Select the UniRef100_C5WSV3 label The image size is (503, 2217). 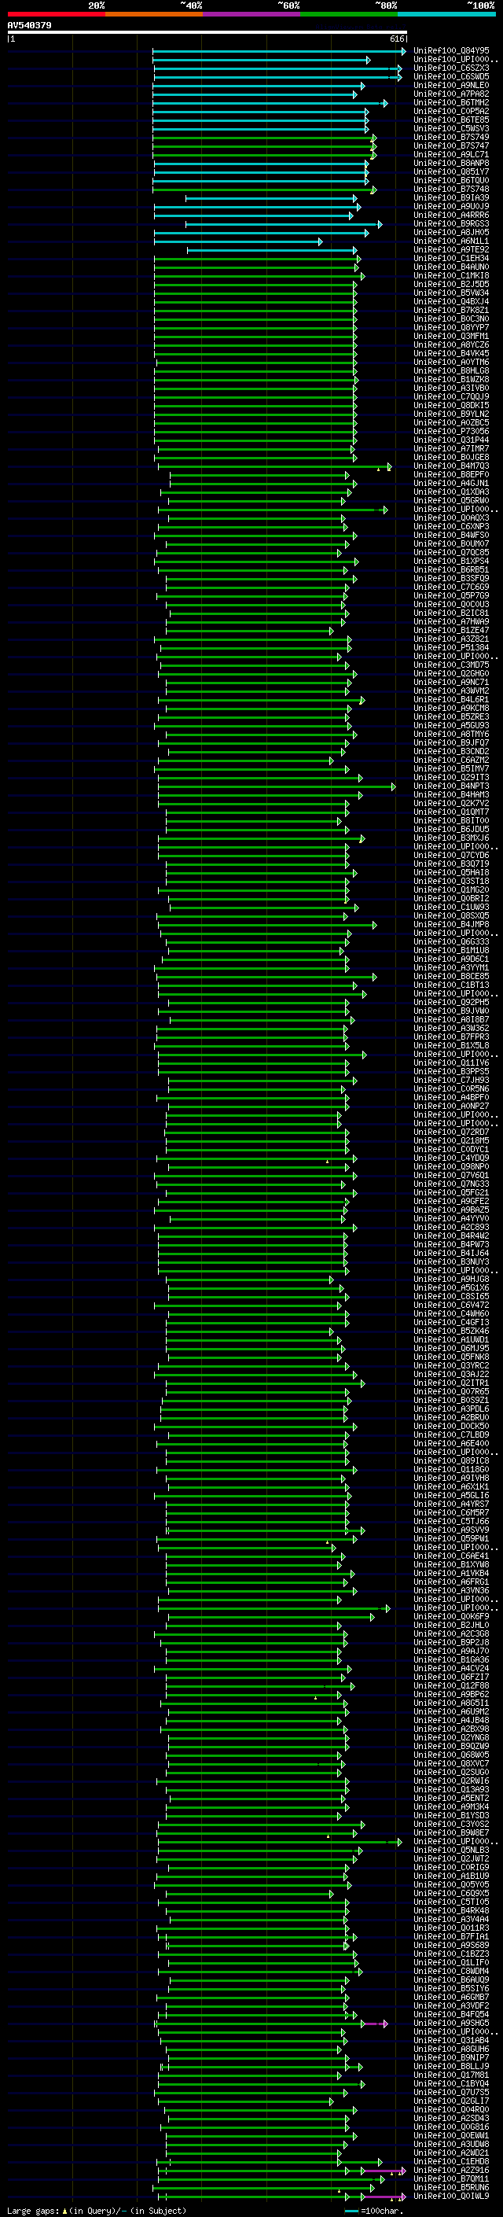click(x=451, y=128)
